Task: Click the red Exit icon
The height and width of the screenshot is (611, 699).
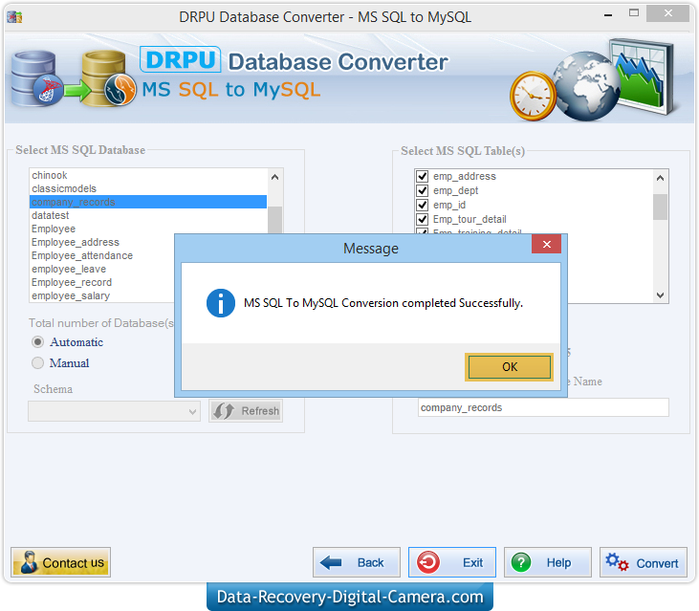Action: coord(428,562)
